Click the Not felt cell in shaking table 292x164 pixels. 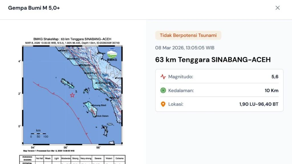[39, 158]
